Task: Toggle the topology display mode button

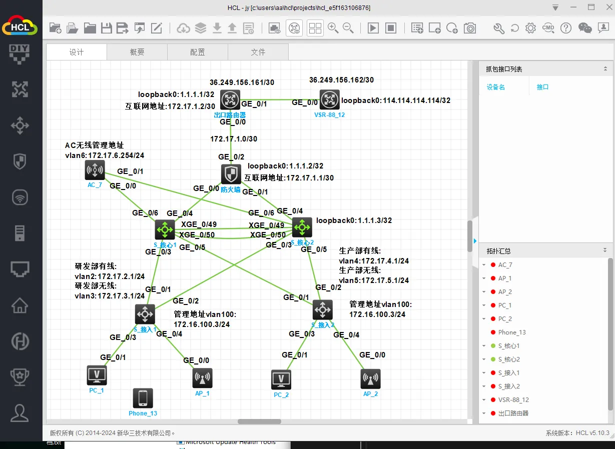Action: [x=294, y=28]
